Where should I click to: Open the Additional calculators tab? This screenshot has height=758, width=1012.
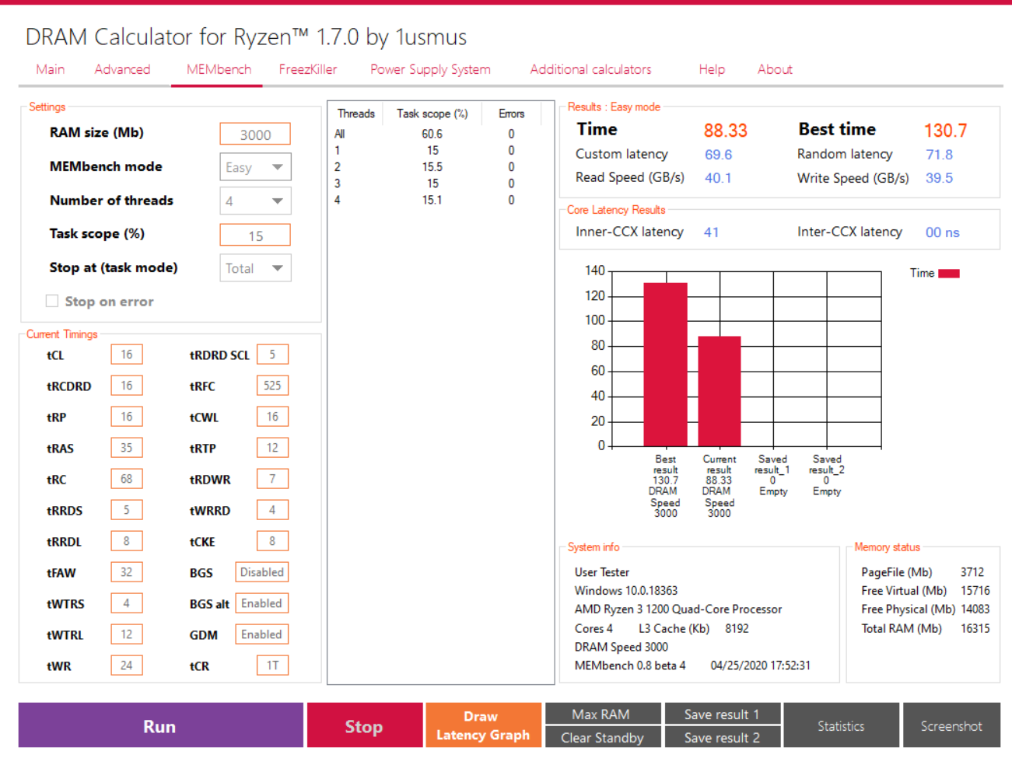click(x=590, y=69)
